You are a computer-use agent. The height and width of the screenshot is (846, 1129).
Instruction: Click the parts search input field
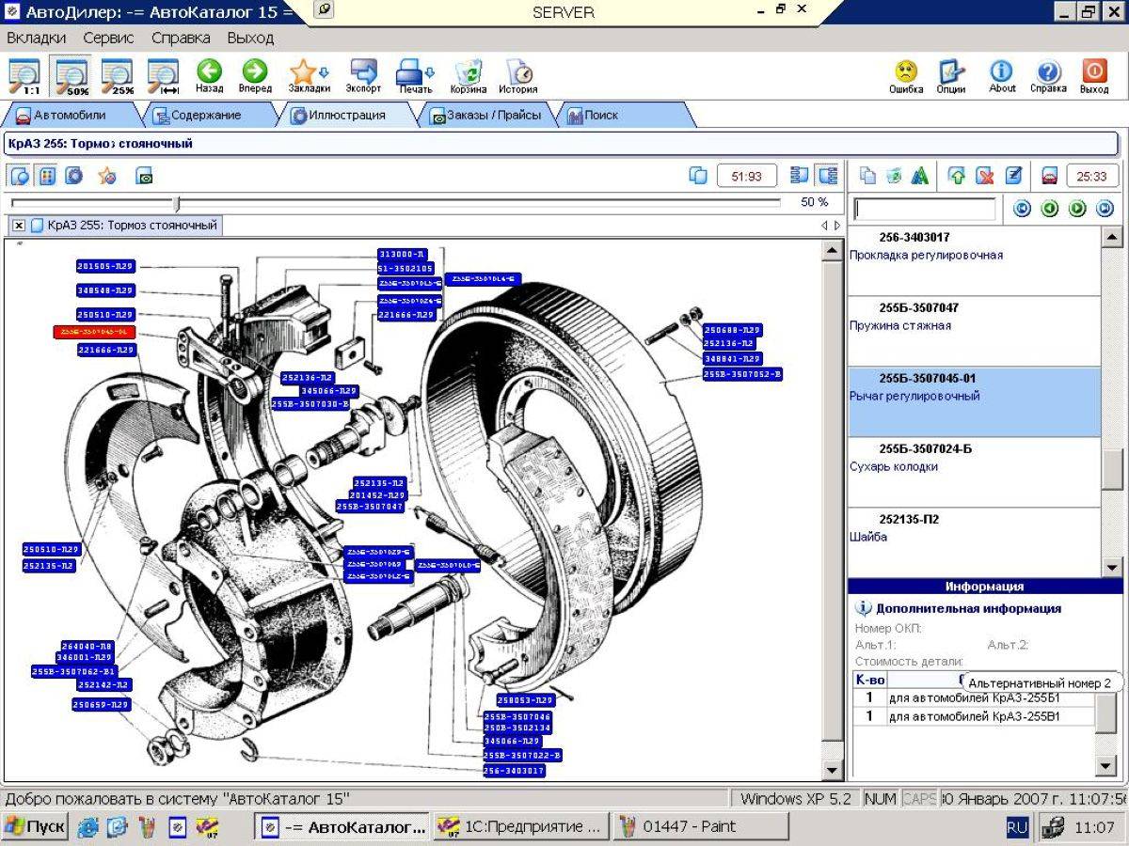924,209
